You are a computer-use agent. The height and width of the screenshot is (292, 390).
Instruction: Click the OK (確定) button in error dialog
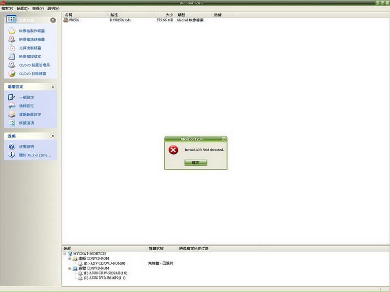(195, 163)
